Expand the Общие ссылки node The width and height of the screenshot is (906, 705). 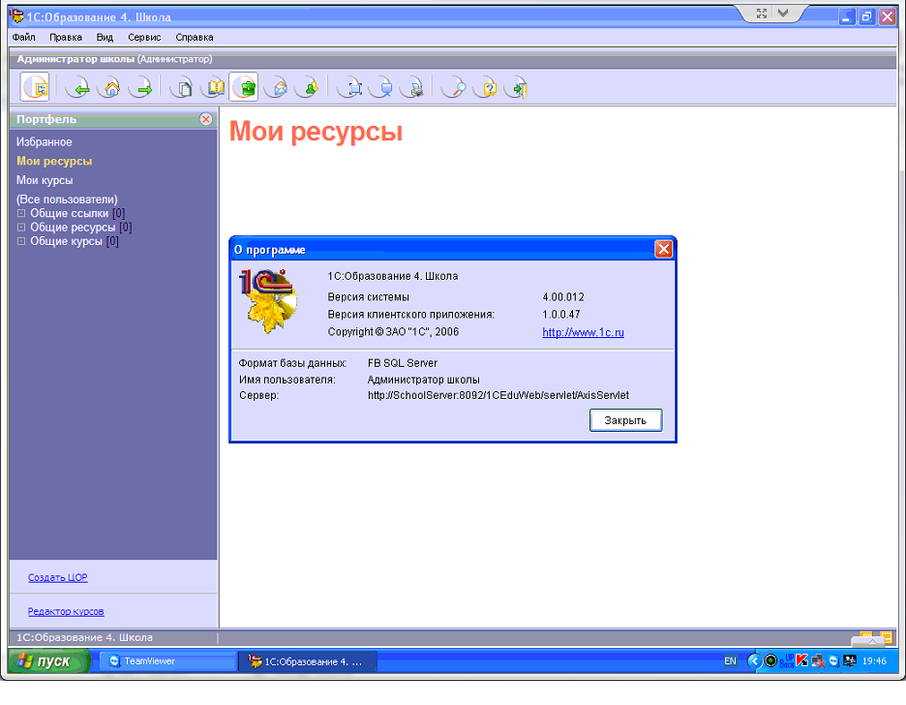[21, 213]
